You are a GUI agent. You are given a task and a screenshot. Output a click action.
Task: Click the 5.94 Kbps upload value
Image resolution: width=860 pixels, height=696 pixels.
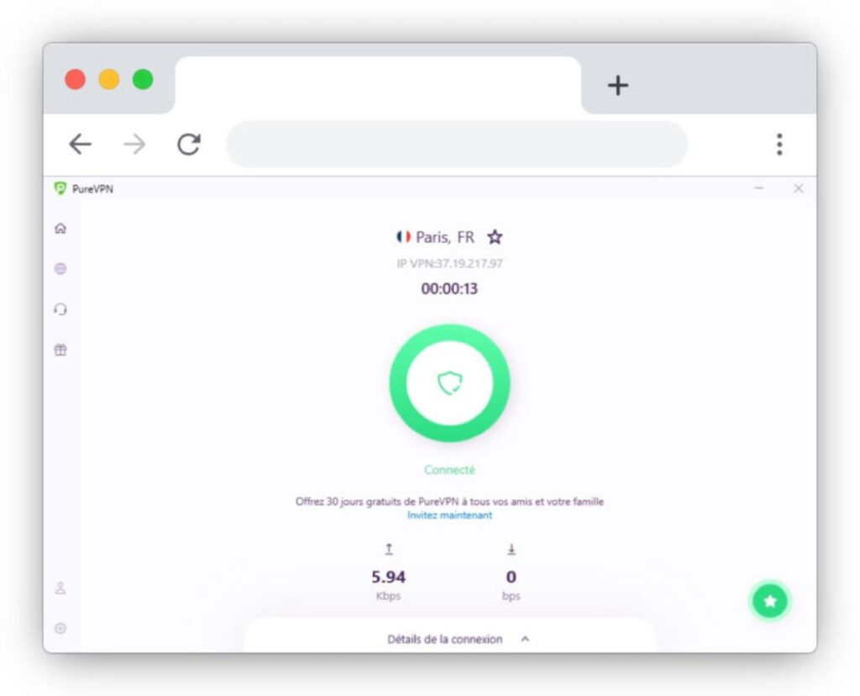coord(389,584)
